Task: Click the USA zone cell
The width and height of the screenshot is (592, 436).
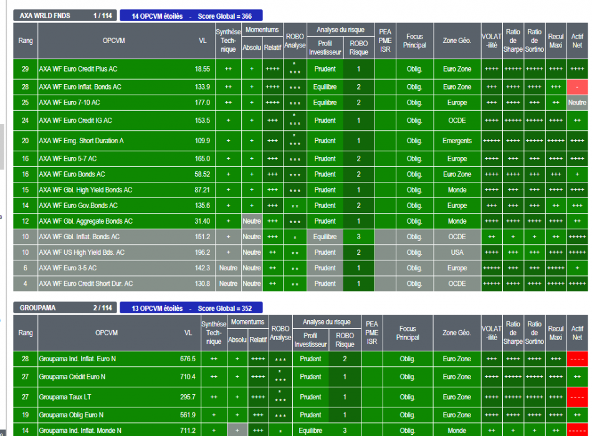Action: [x=457, y=252]
